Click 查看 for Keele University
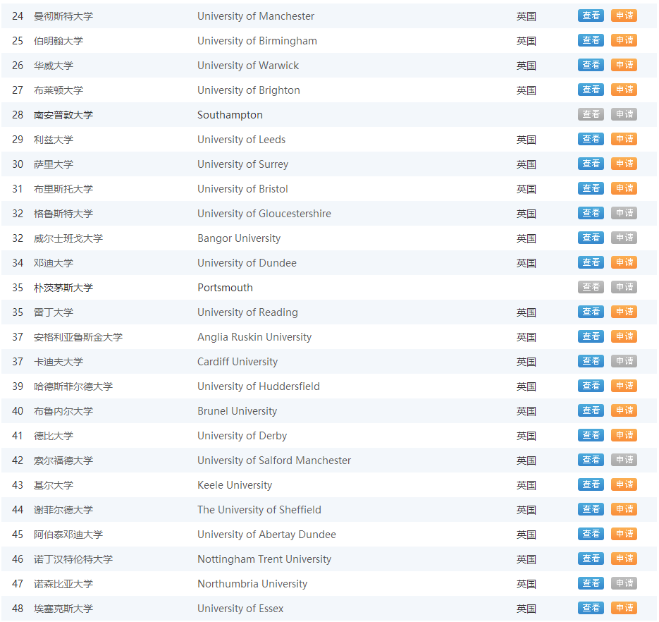This screenshot has height=622, width=659. 591,484
